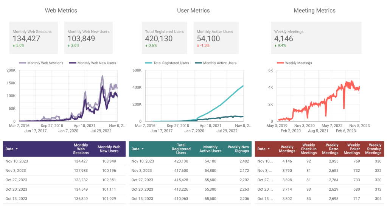Screen dimensions: 387x210
Task: Click the Weekly Meetings line chart peak
Action: coord(351,81)
